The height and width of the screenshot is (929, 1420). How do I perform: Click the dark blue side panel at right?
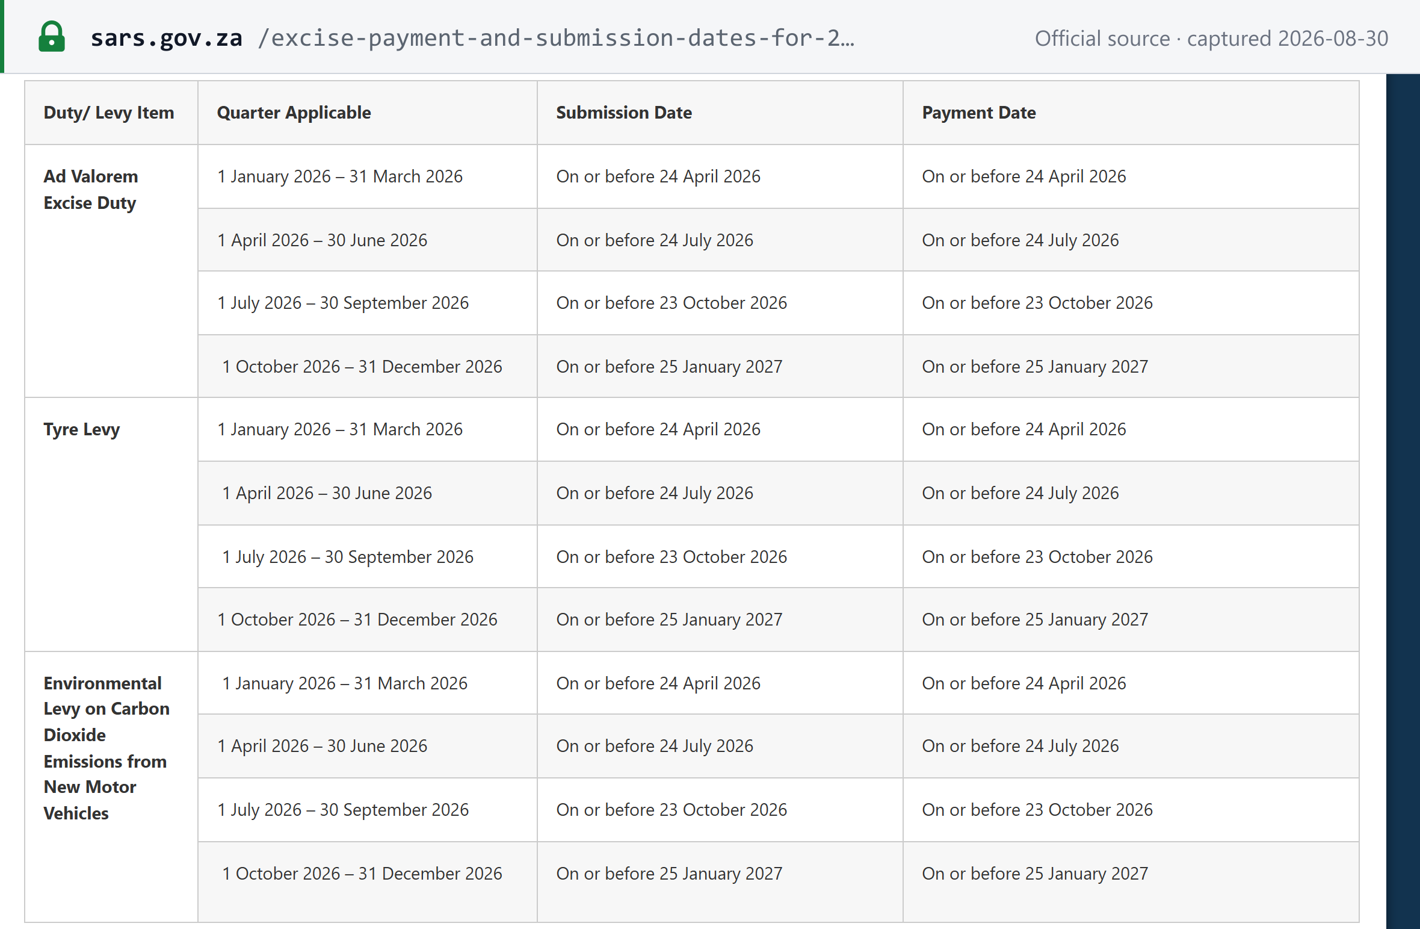1403,502
